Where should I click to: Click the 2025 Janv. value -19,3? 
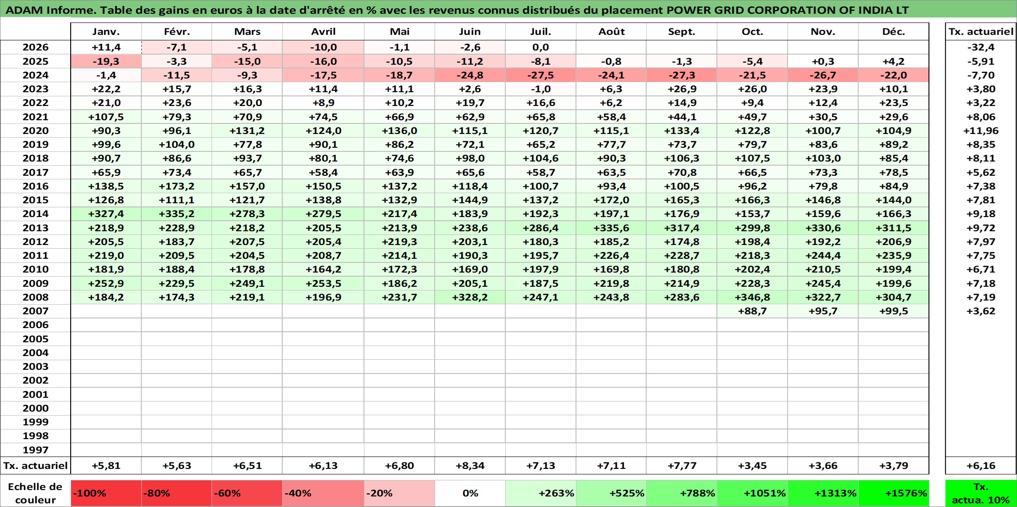click(x=106, y=61)
